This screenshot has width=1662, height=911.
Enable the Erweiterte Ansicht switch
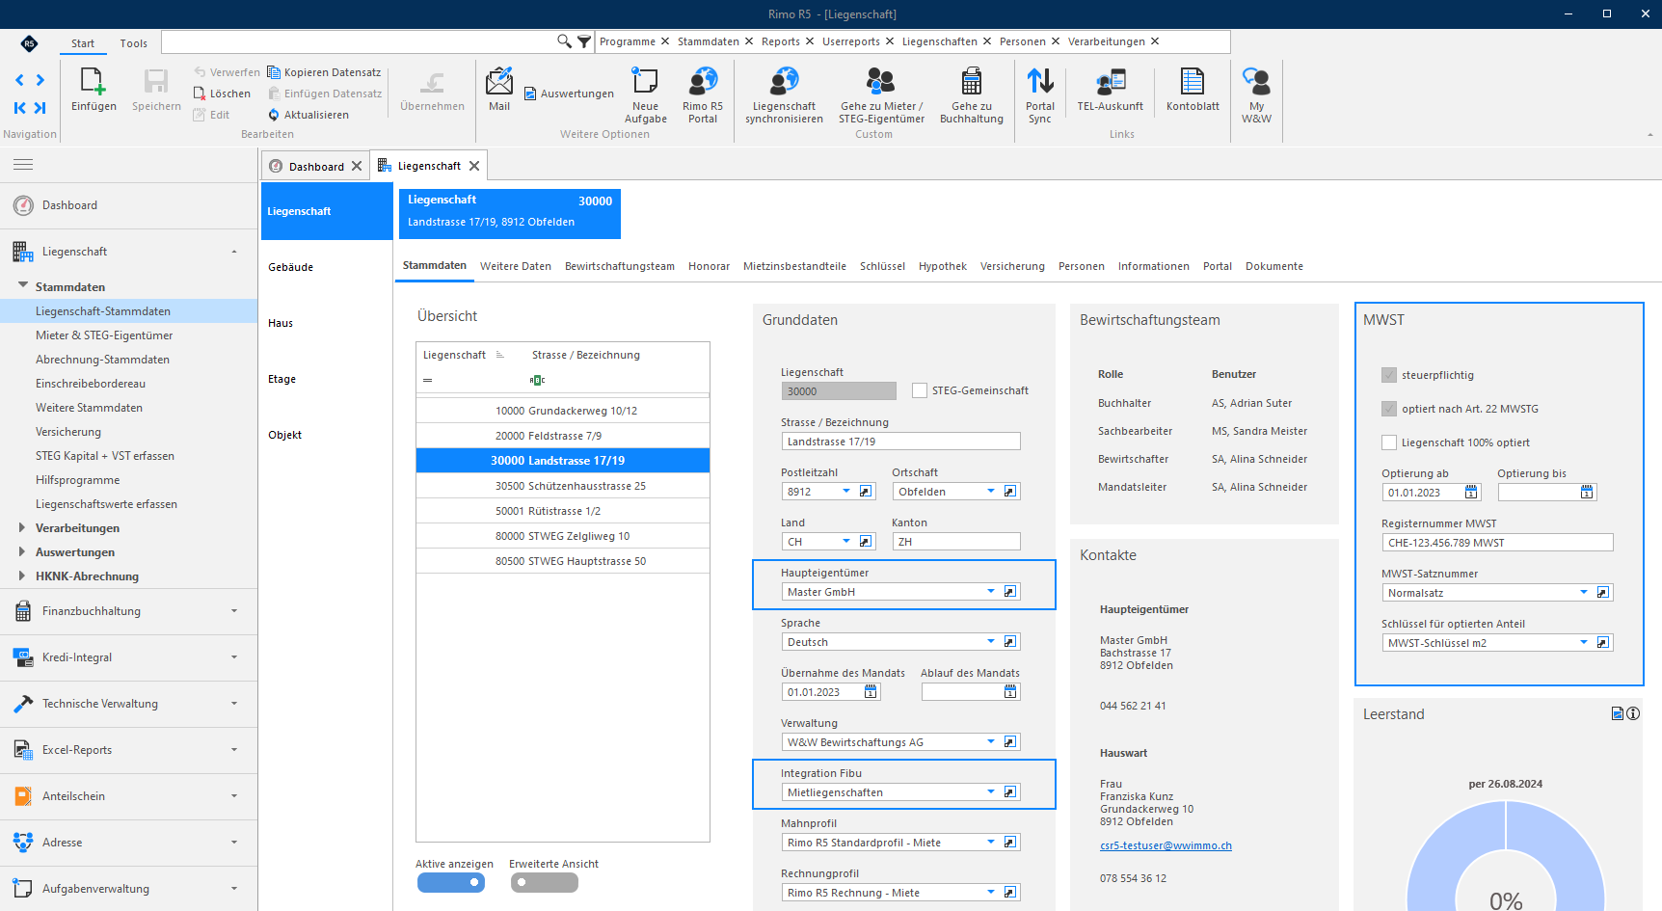545,882
